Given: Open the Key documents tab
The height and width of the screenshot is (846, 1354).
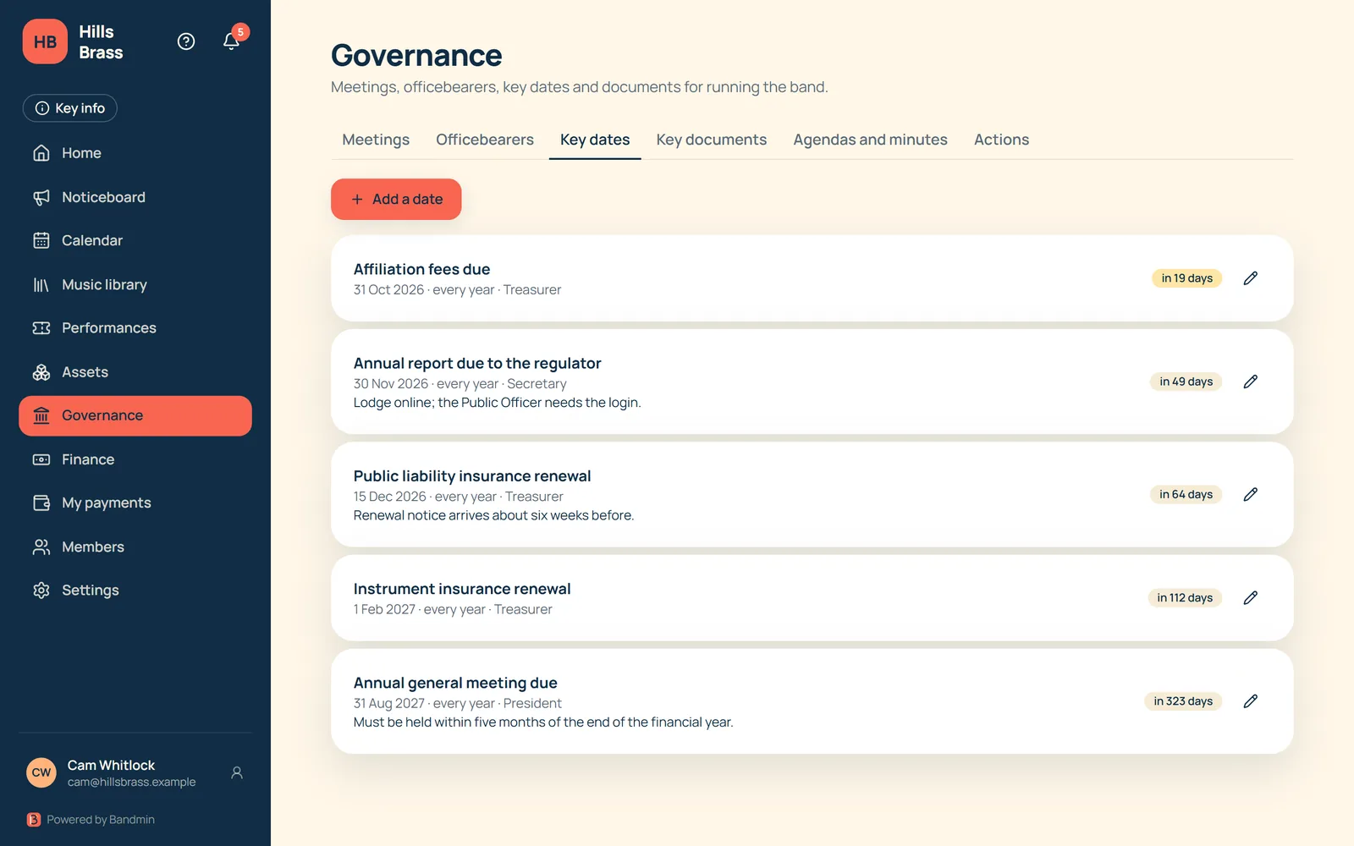Looking at the screenshot, I should [712, 140].
